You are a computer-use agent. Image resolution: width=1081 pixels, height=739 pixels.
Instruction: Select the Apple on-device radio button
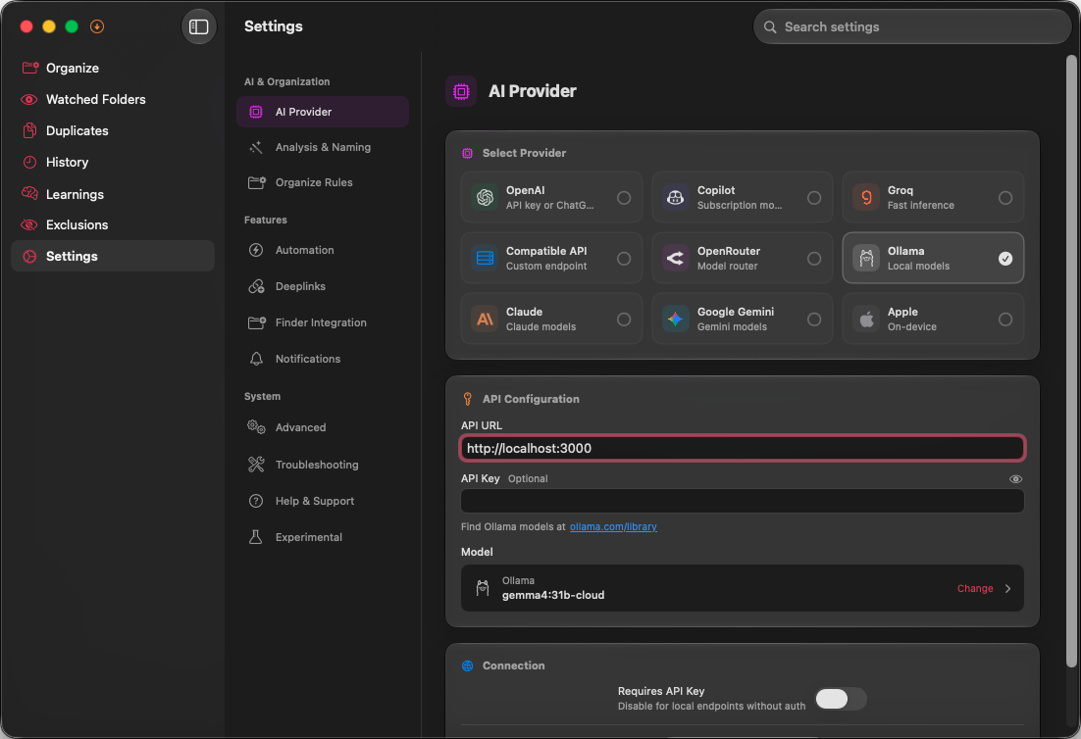click(1005, 319)
